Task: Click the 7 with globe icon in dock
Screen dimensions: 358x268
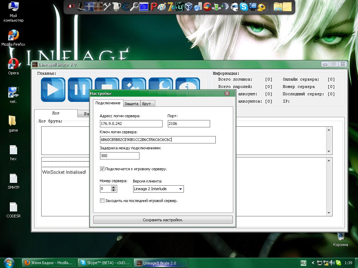Action: tap(171, 7)
